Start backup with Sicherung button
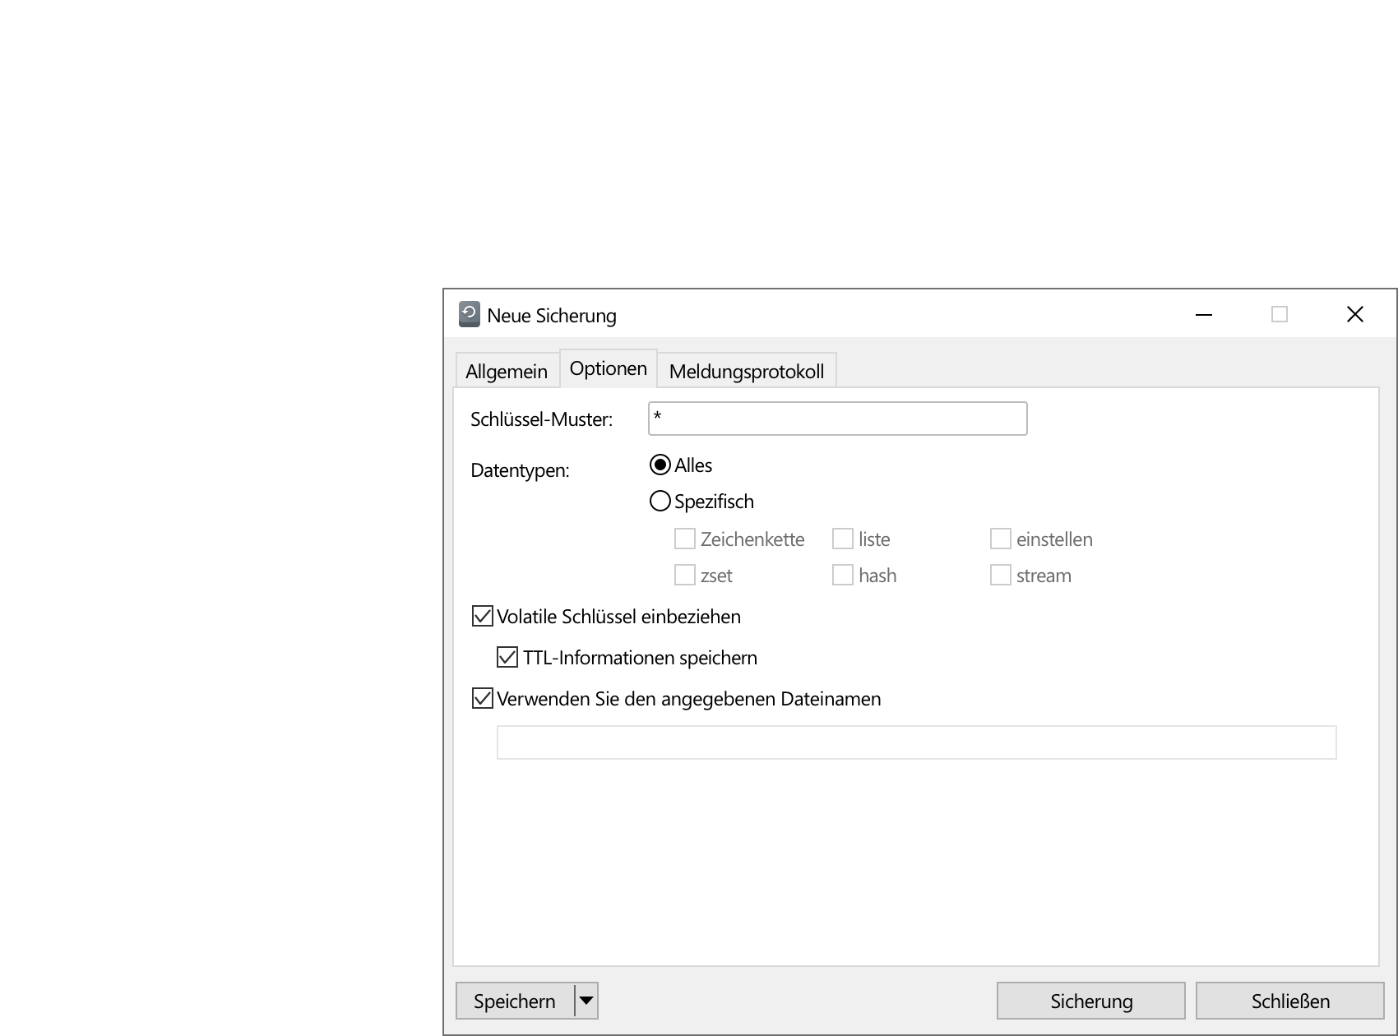This screenshot has width=1398, height=1036. tap(1091, 1001)
